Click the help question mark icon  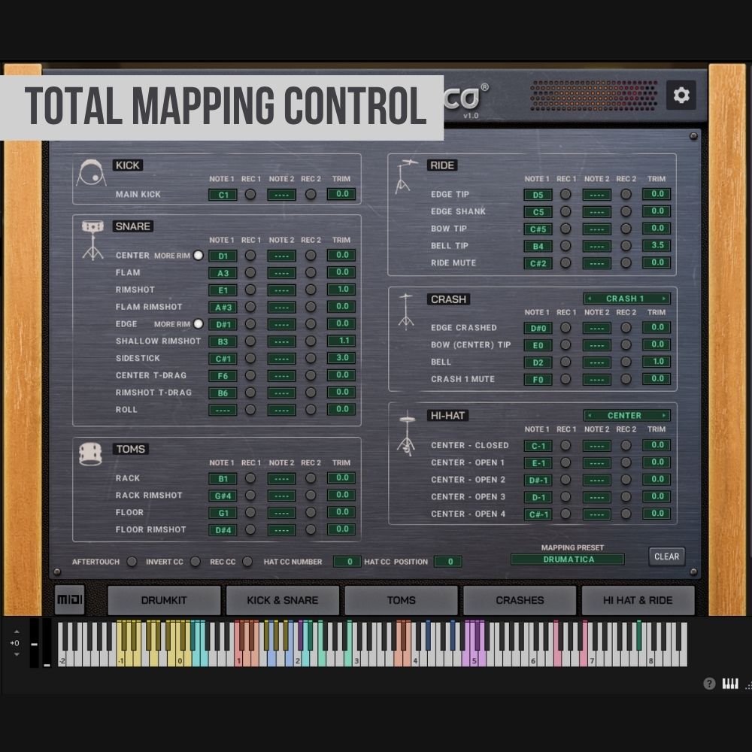[x=709, y=684]
